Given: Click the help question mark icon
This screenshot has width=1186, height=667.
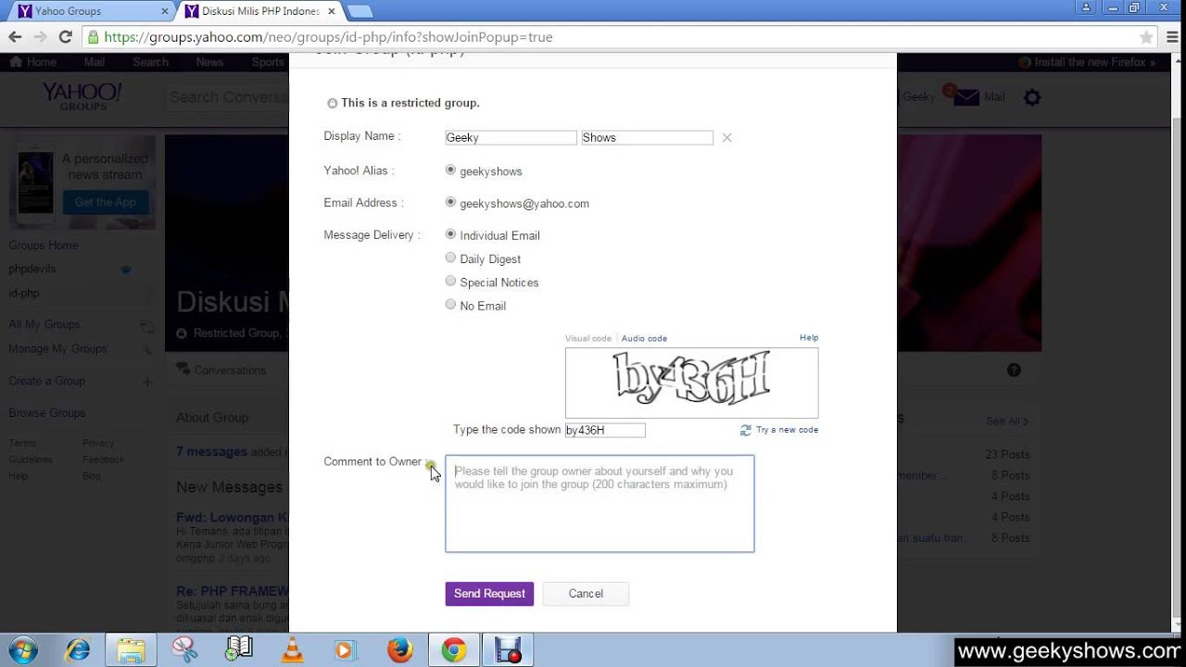Looking at the screenshot, I should click(1014, 370).
